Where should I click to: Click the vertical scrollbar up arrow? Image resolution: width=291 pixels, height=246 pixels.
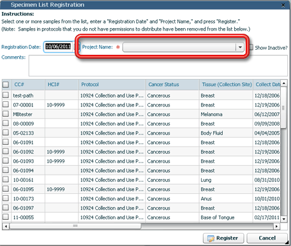(x=284, y=83)
